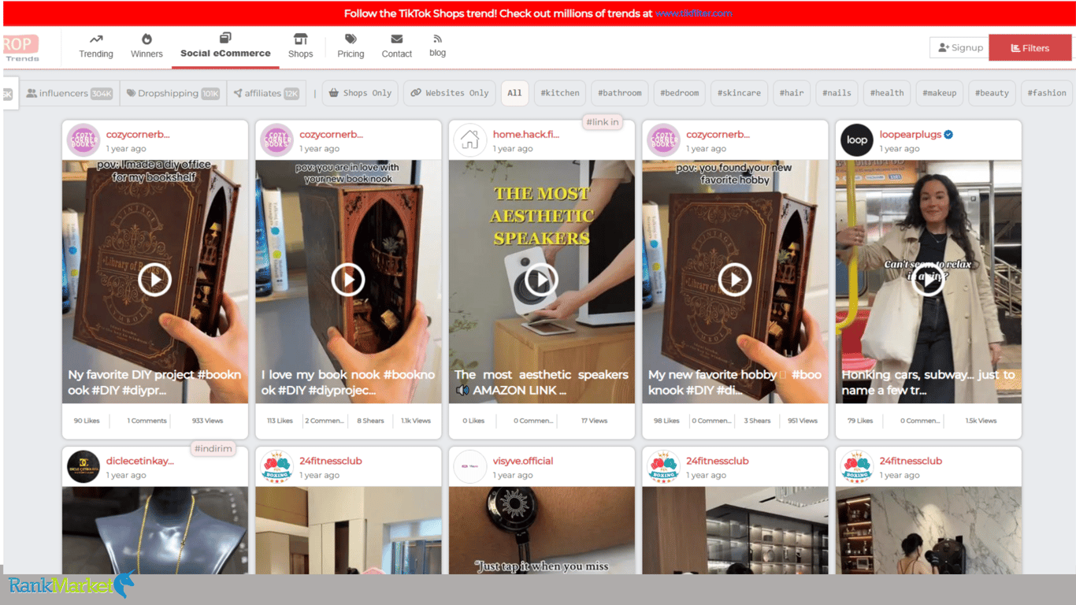Click the loopearplugs verified badge

pos(948,135)
